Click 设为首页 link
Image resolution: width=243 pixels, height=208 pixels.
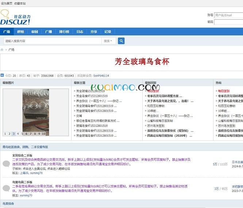[7, 3]
